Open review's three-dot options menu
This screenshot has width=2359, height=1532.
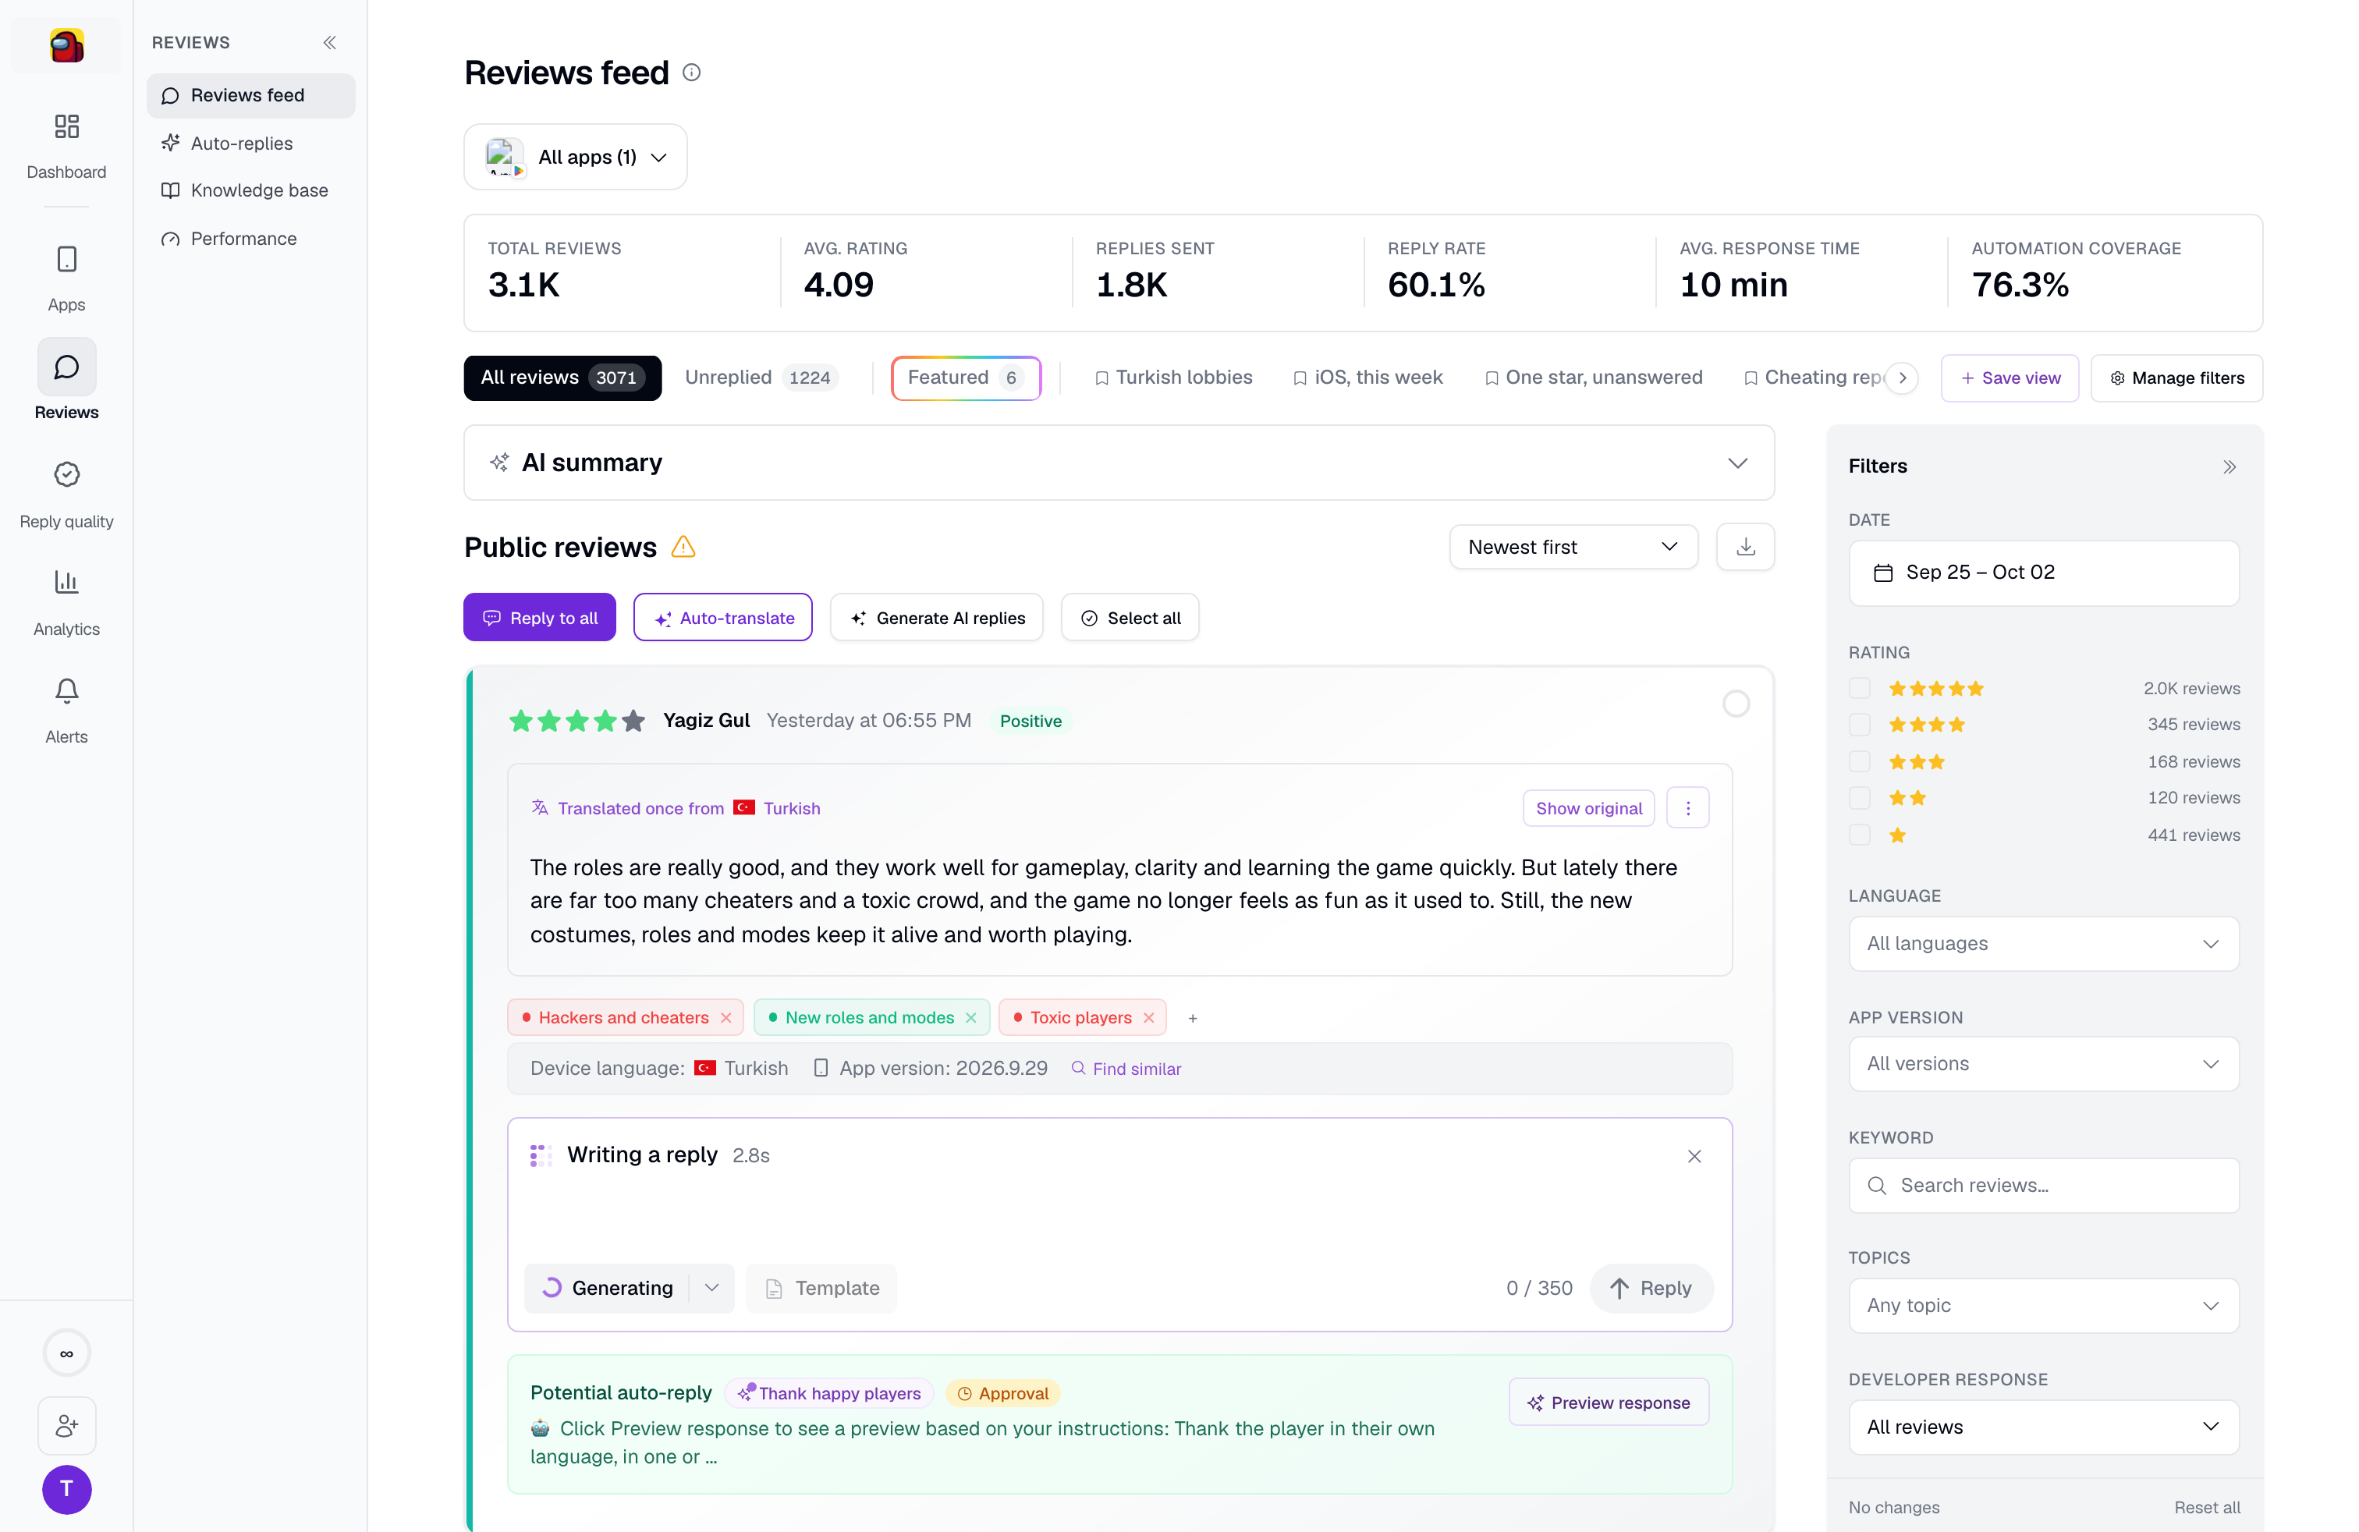1688,807
